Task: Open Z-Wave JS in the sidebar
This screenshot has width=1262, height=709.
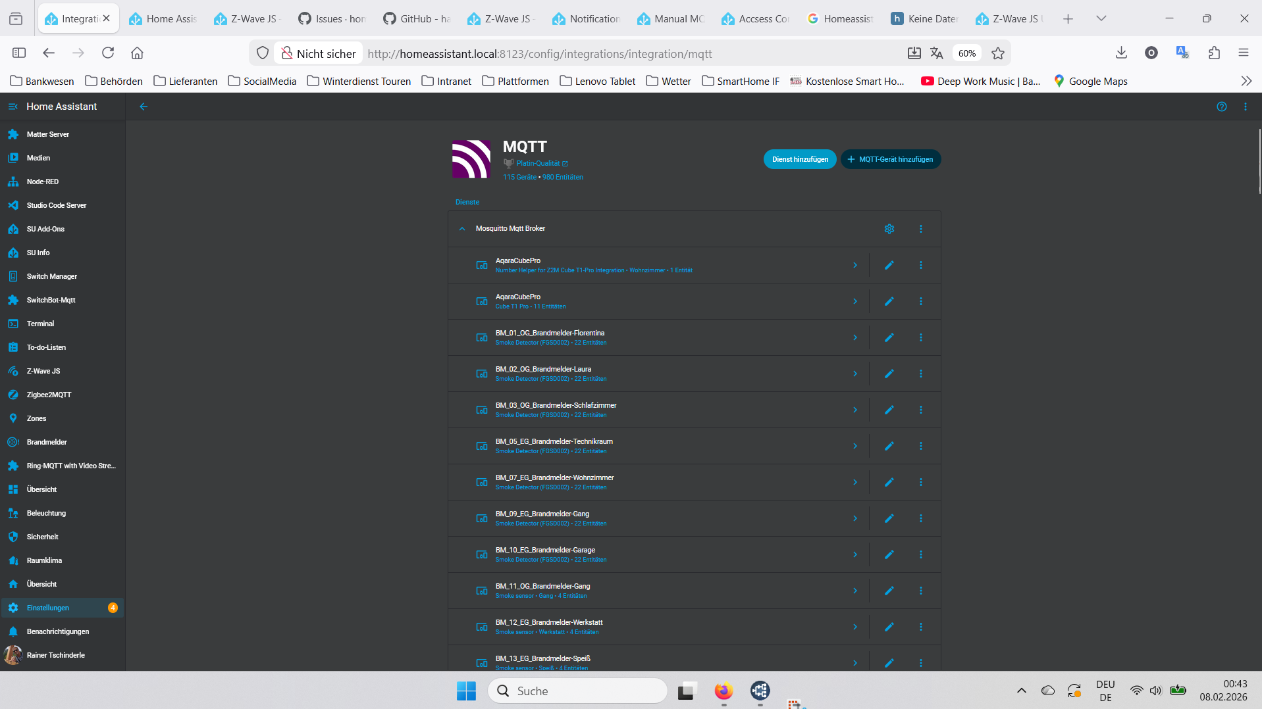Action: [x=63, y=371]
